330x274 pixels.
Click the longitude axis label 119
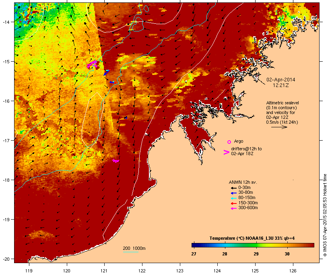pyautogui.click(x=29, y=271)
